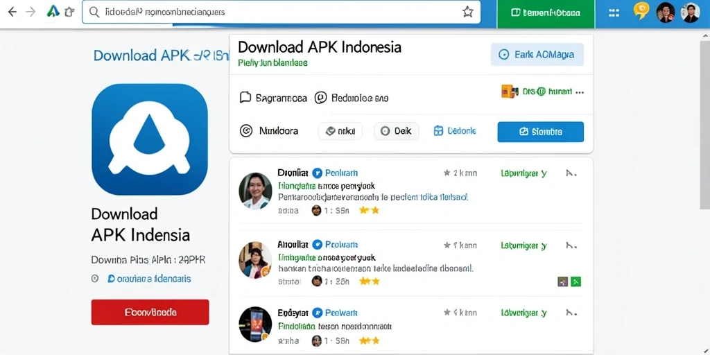
Task: Choose the 'nrlul' pill option
Action: pos(340,131)
